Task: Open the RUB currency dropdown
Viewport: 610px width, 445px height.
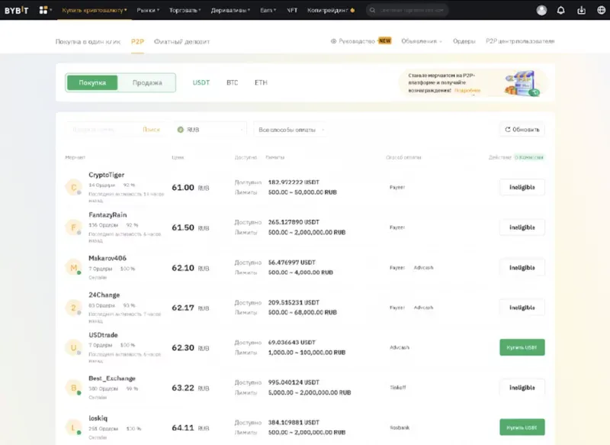Action: [210, 130]
